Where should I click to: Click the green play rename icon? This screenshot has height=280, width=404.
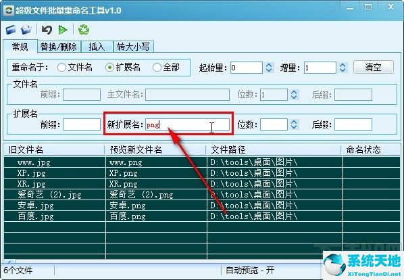pos(63,30)
